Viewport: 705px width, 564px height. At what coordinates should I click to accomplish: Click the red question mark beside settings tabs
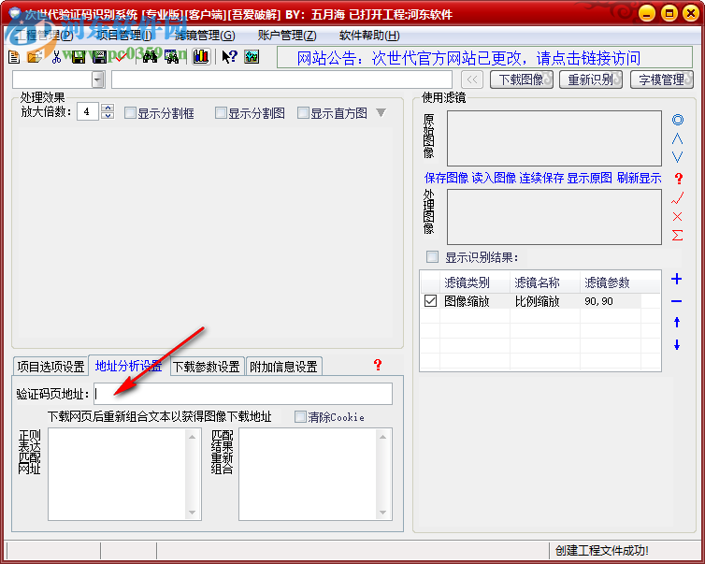[x=378, y=365]
